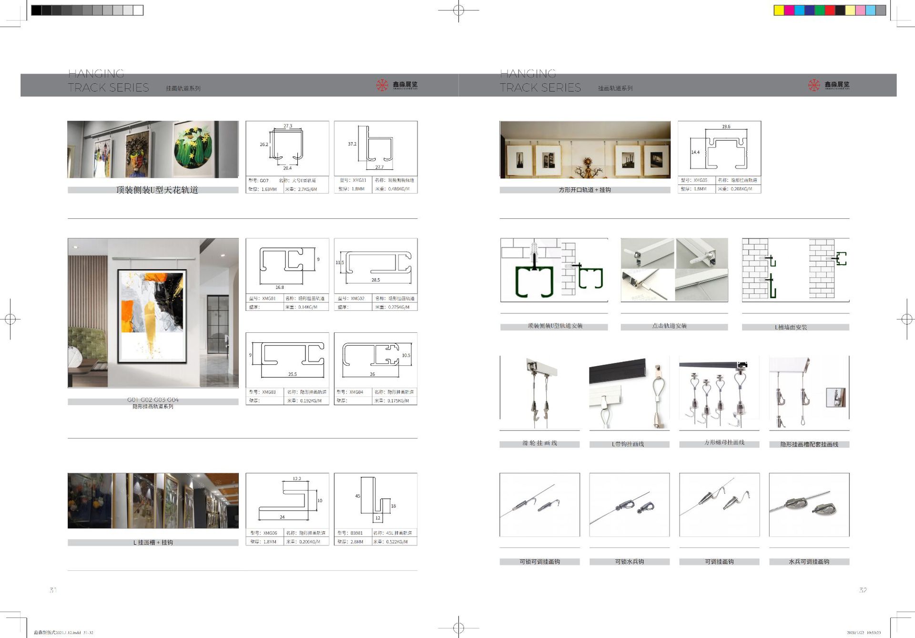Click the 可锁水兵钩 hook product image

pos(629,504)
